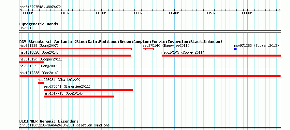
Task: Click the DECIPHER Genomic Disorders track title
Action: (x=49, y=121)
